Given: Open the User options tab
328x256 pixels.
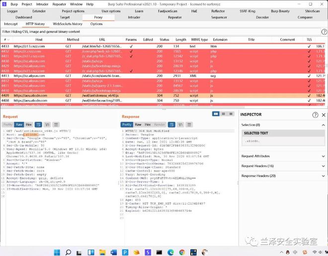Looking at the screenshot, I should tap(111, 11).
